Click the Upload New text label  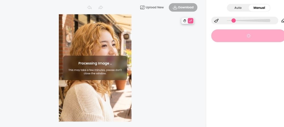(x=155, y=7)
